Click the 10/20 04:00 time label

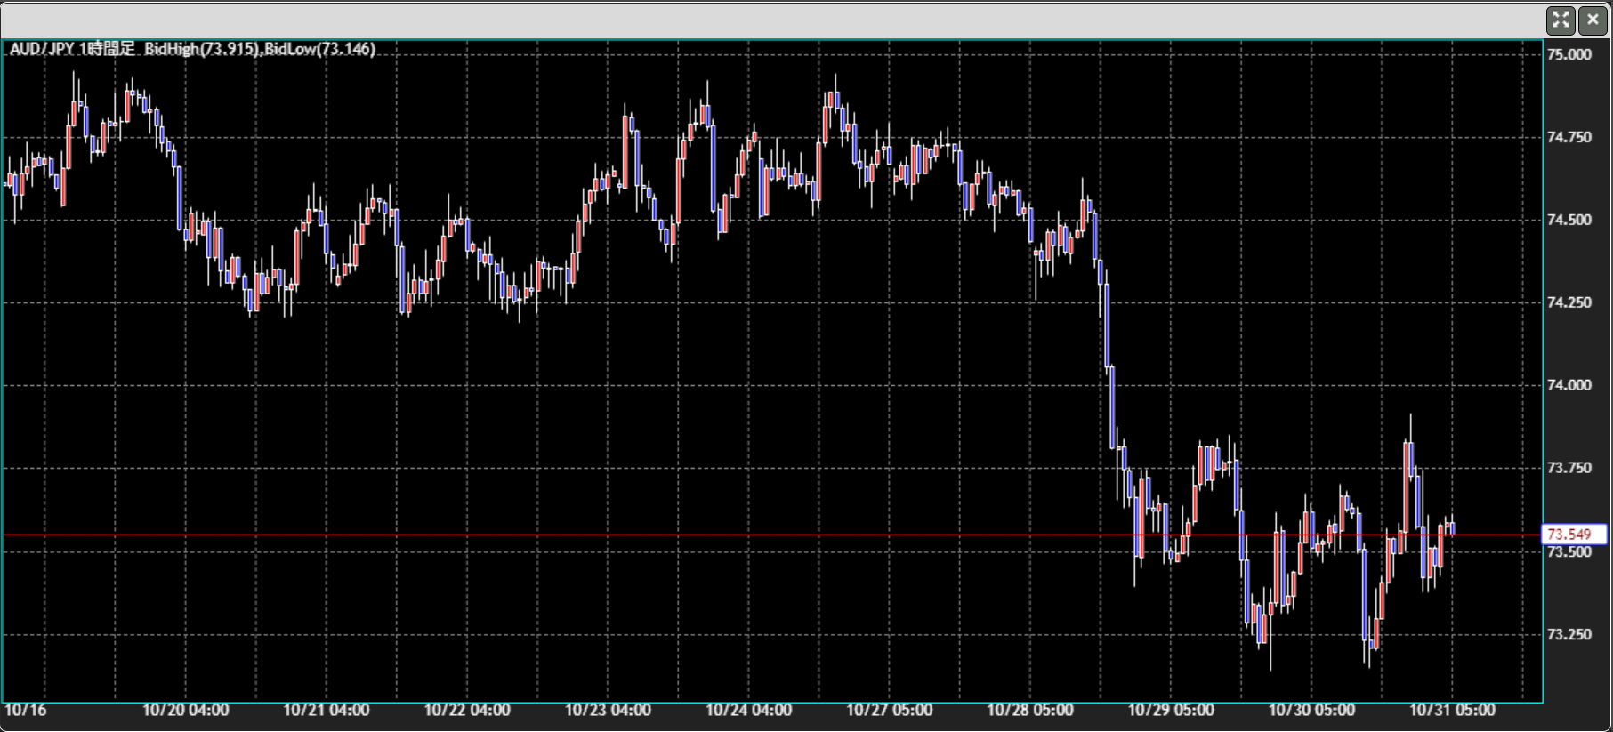tap(186, 711)
